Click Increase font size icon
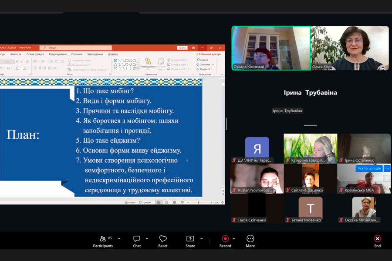 pos(17,61)
